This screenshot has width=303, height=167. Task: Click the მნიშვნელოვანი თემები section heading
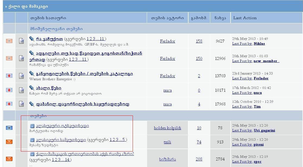(x=56, y=29)
